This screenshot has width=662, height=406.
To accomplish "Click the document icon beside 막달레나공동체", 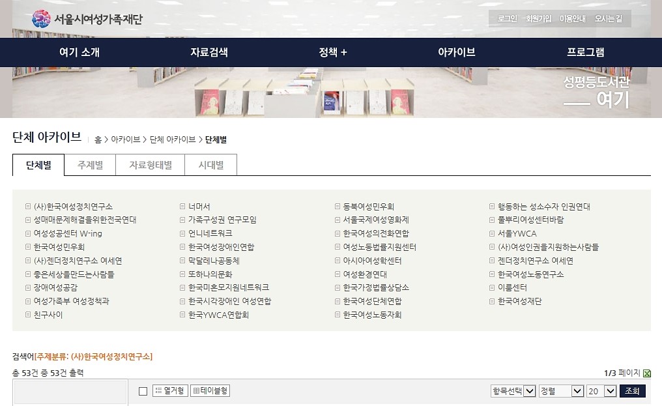I will [x=182, y=260].
